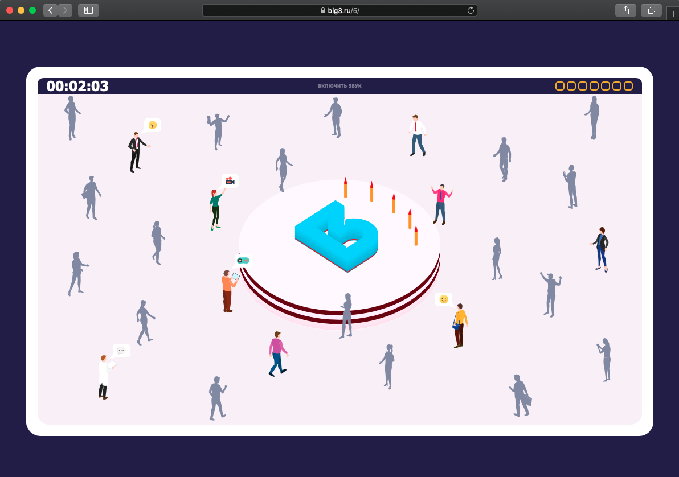Click the 00:02:03 timer
This screenshot has width=679, height=477.
point(77,86)
